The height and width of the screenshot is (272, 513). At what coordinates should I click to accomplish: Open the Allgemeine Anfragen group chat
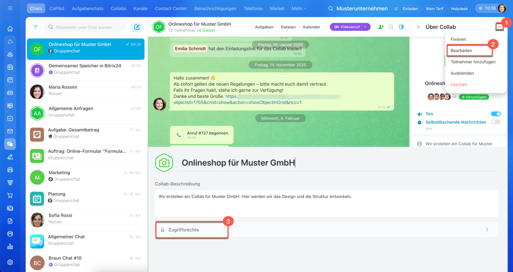click(x=85, y=113)
